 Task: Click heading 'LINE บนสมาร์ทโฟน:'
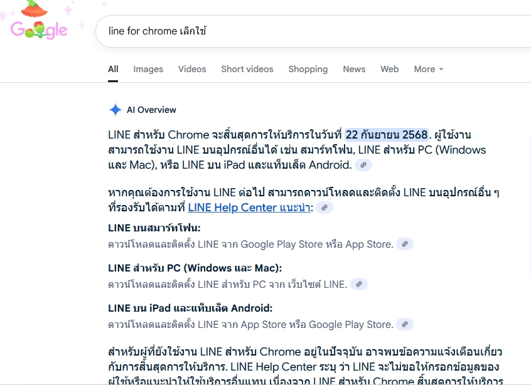tap(154, 228)
